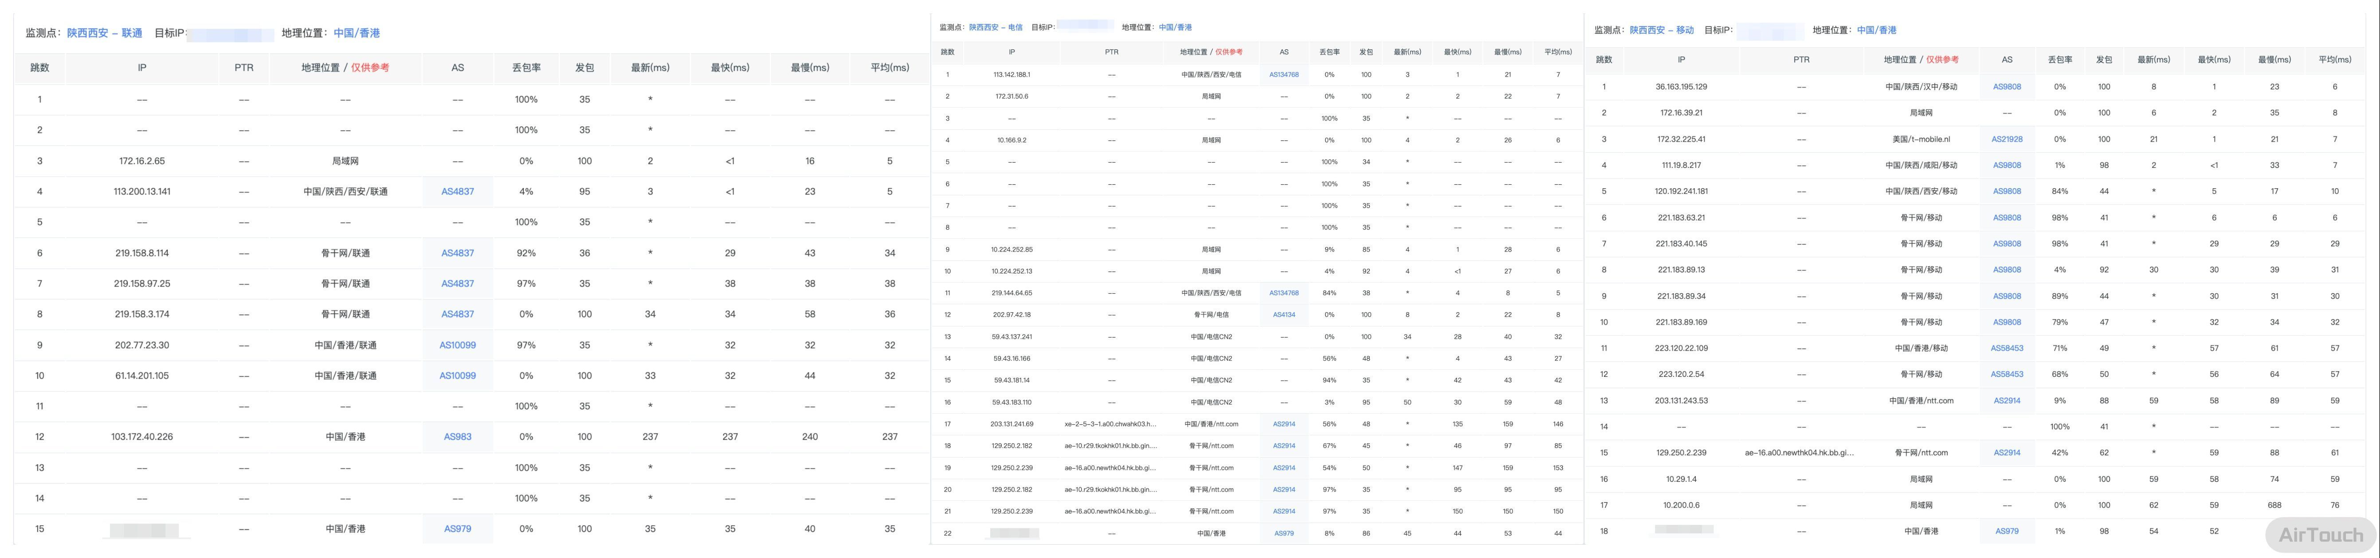Viewport: 2380px width, 558px height.
Task: Click the AirTouch floating button
Action: click(2320, 535)
